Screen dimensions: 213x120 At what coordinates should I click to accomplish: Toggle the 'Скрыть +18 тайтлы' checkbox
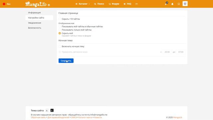(60, 19)
